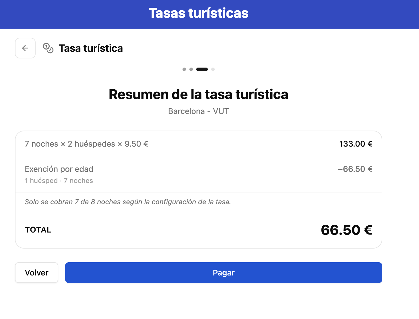
Task: Select the −66.50 € exemption amount
Action: [355, 169]
